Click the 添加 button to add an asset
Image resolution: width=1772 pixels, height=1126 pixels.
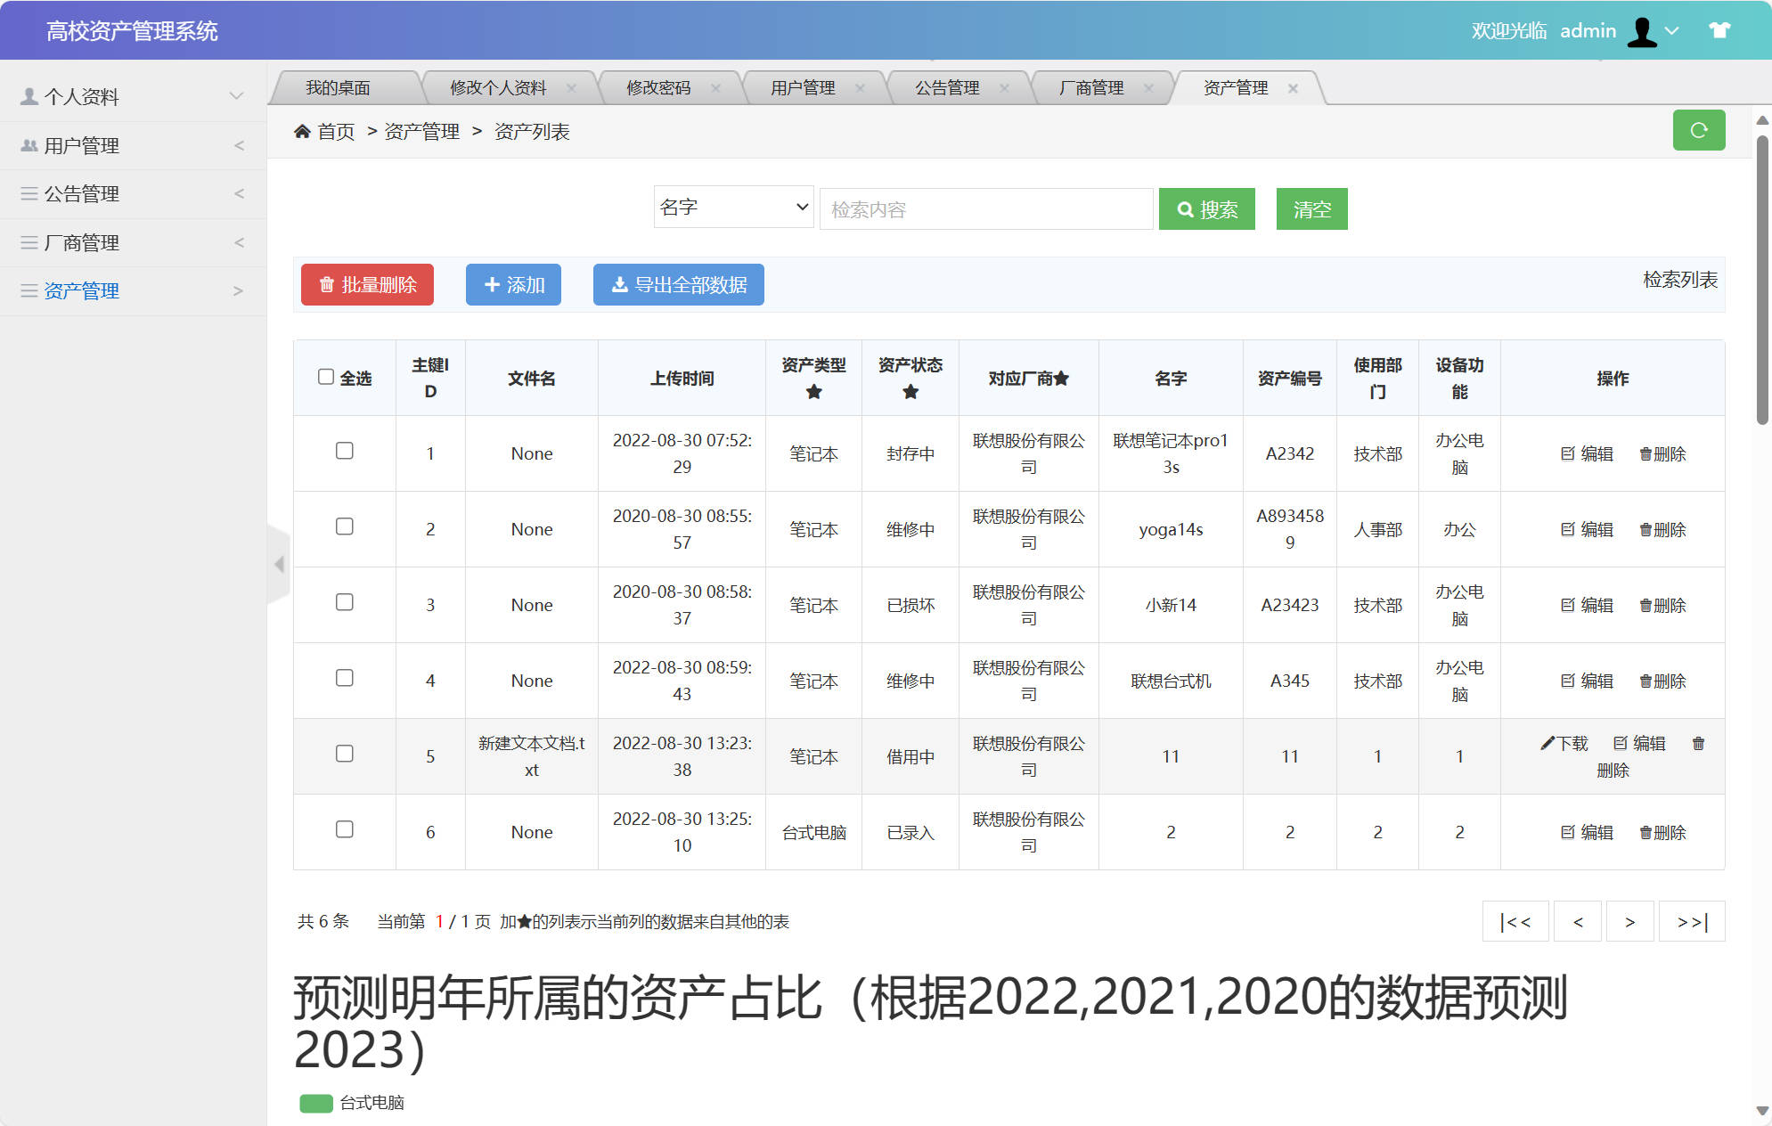(513, 284)
